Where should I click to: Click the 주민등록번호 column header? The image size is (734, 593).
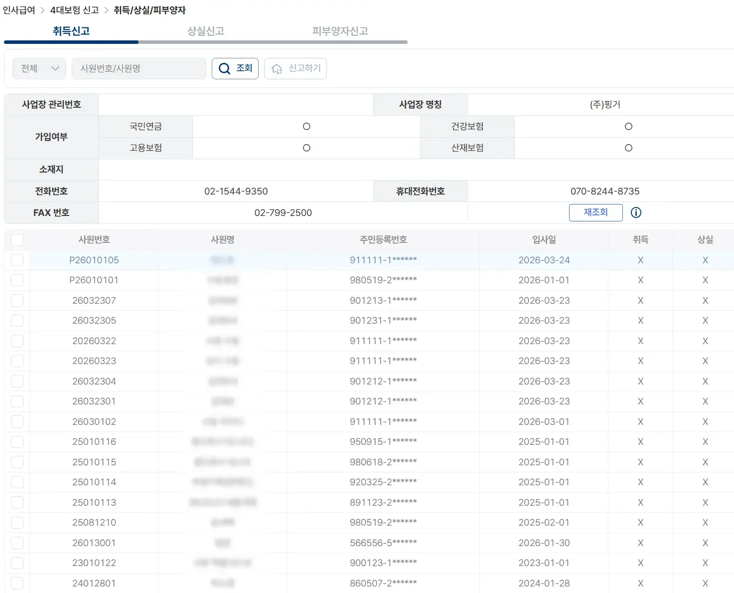tap(383, 240)
